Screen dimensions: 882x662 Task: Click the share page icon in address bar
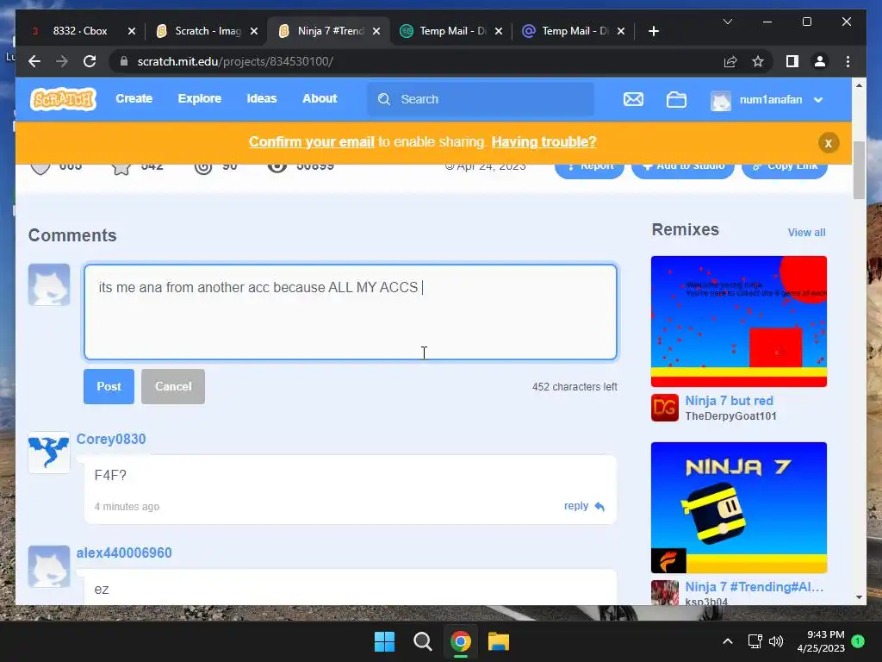pyautogui.click(x=730, y=61)
